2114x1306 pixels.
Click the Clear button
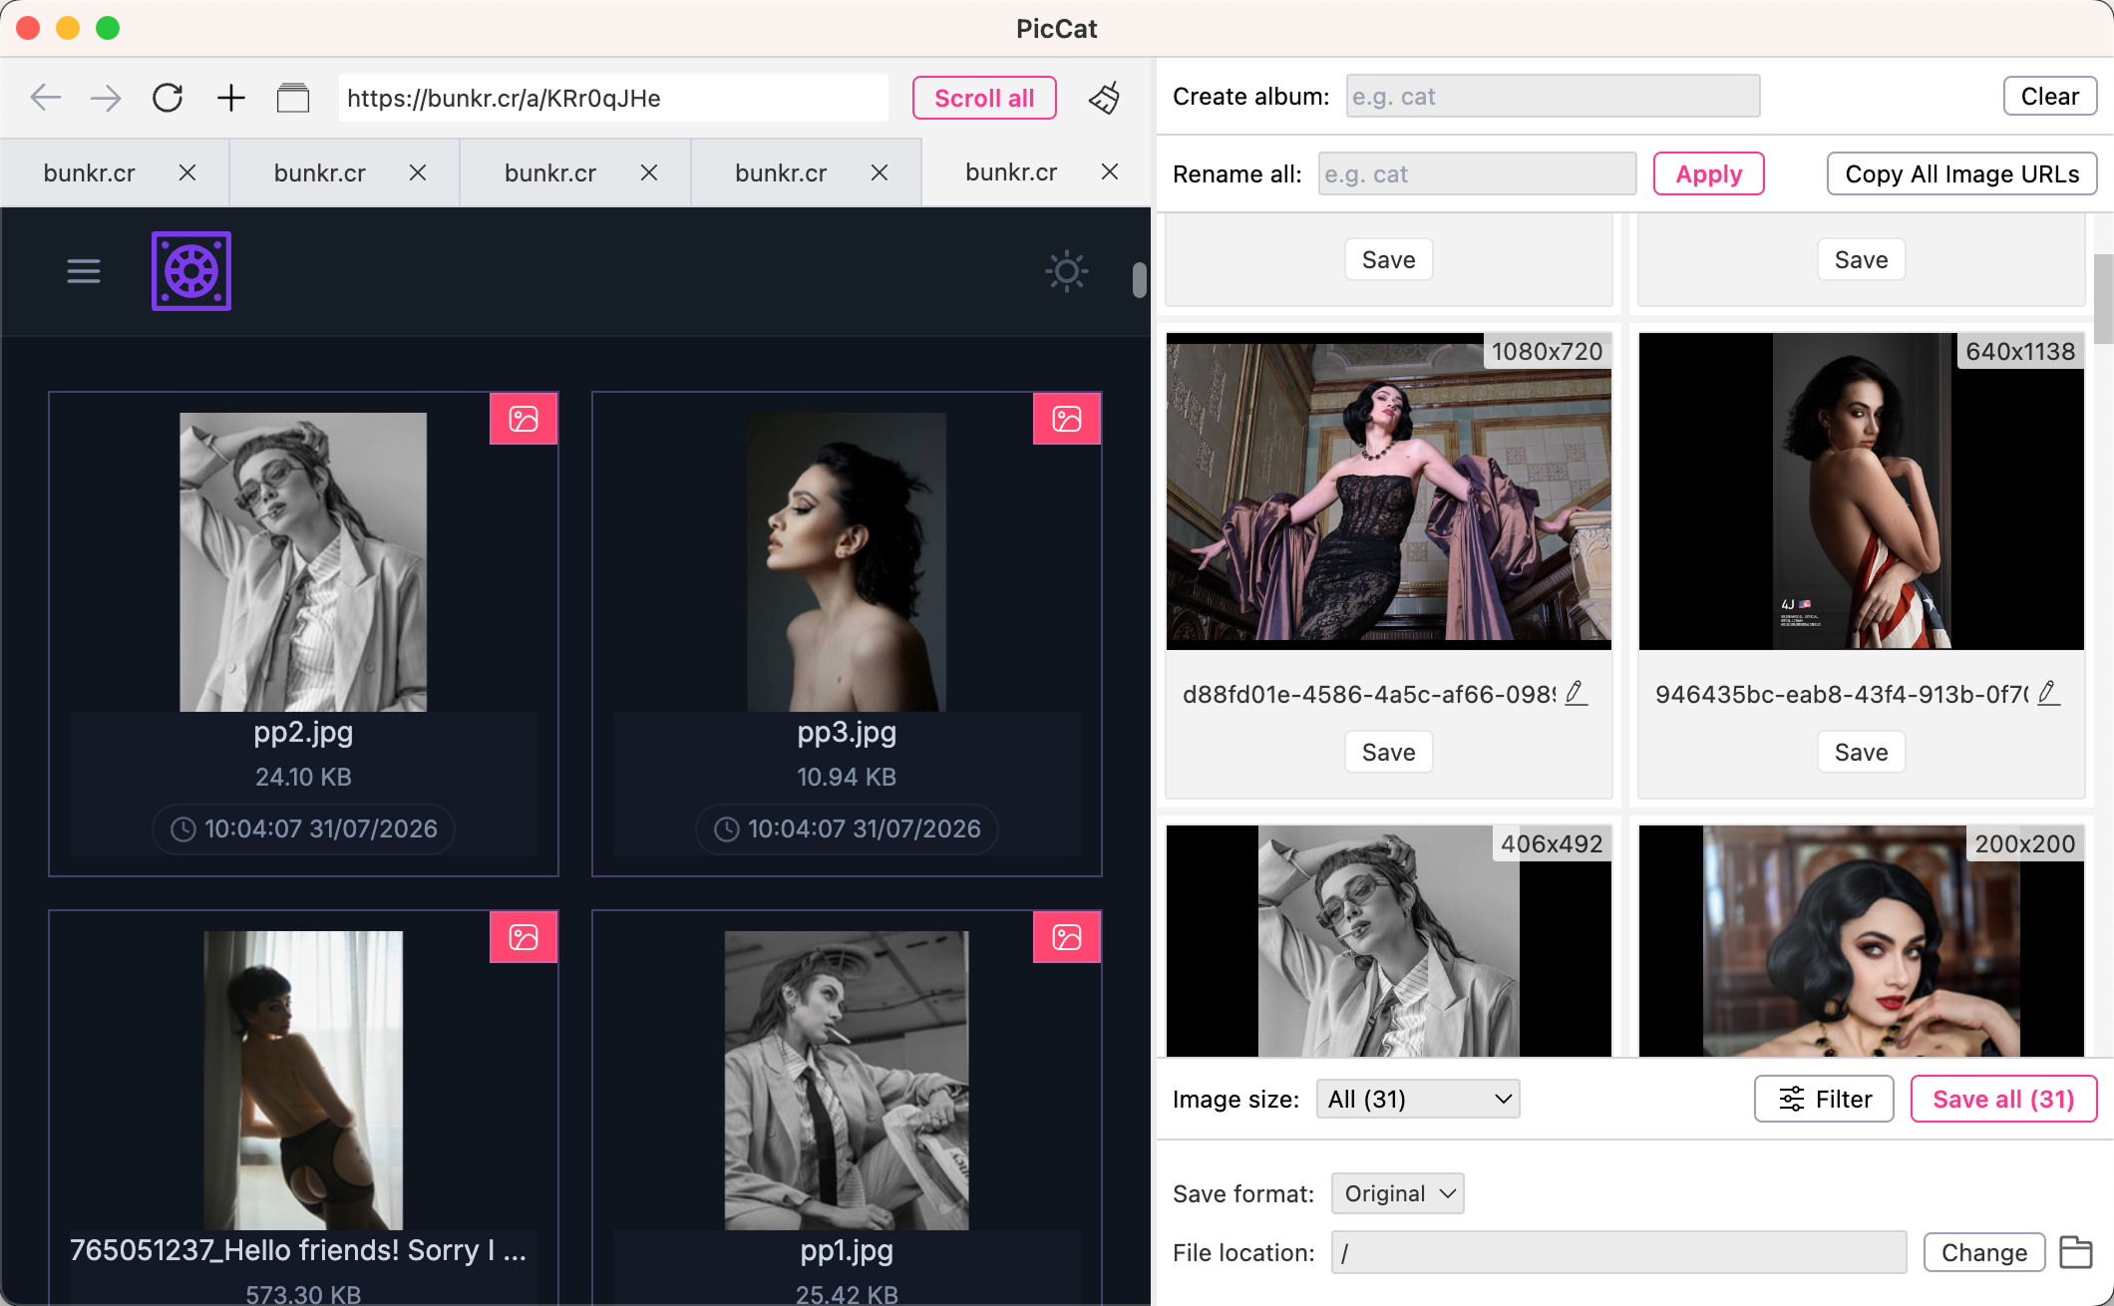[2050, 96]
